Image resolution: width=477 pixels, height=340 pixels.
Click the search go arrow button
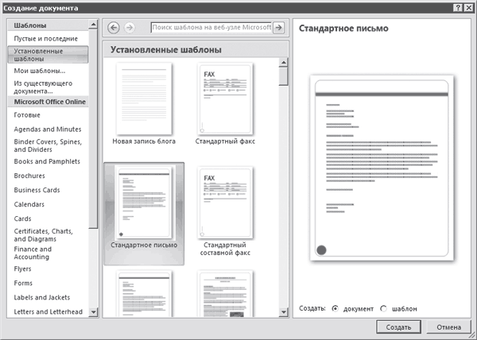278,28
